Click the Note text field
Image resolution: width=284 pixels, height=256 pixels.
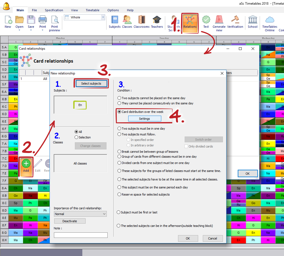(x=81, y=235)
